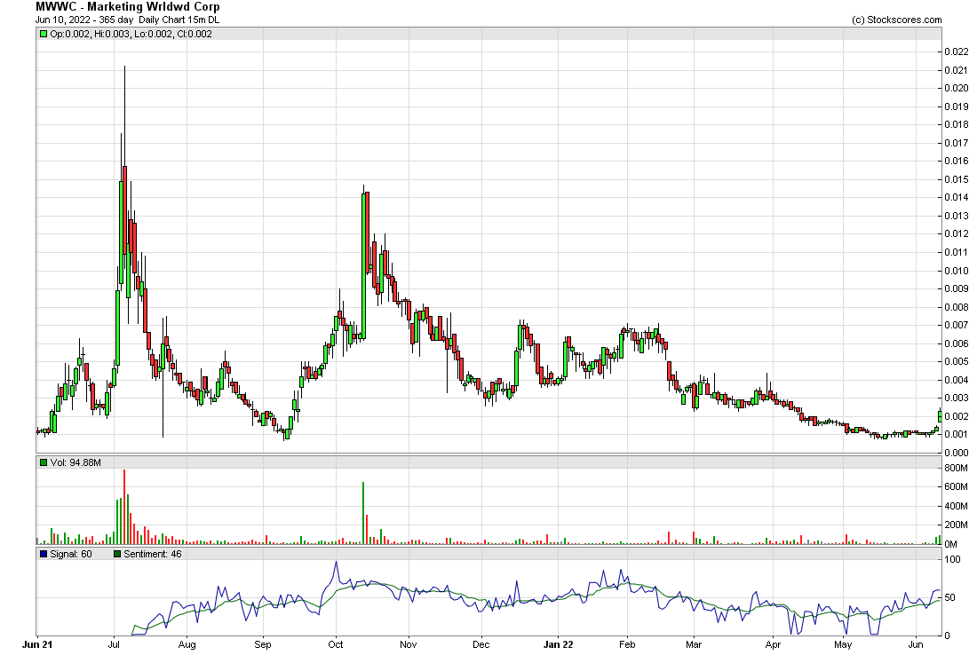Click the chart title 'MWWC - Marketing Wrldwd Corp'
Screen dimensions: 977x663
click(x=128, y=7)
